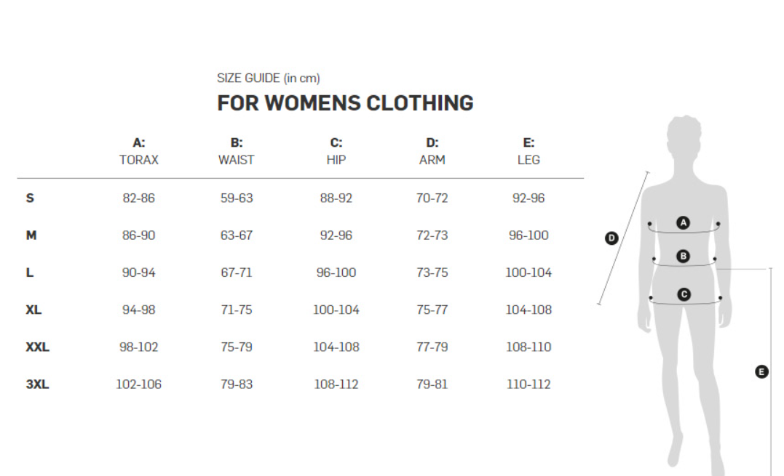Click the 'SIZE GUIDE (in cm)' text
The image size is (784, 476).
point(269,78)
